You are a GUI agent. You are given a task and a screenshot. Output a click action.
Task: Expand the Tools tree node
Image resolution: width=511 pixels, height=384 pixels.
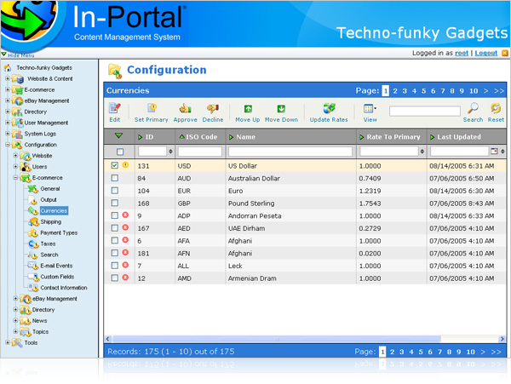point(8,342)
